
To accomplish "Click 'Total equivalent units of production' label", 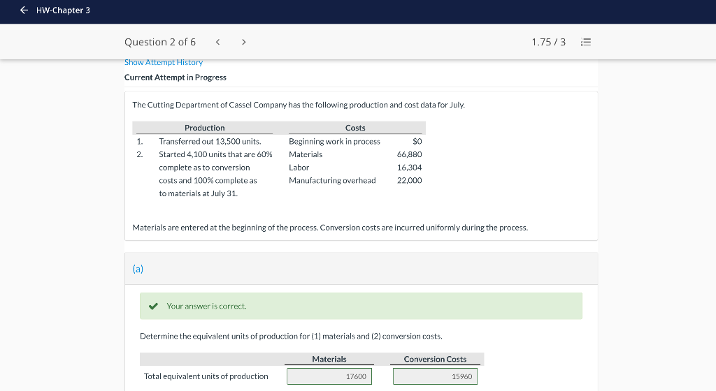I will (x=206, y=376).
